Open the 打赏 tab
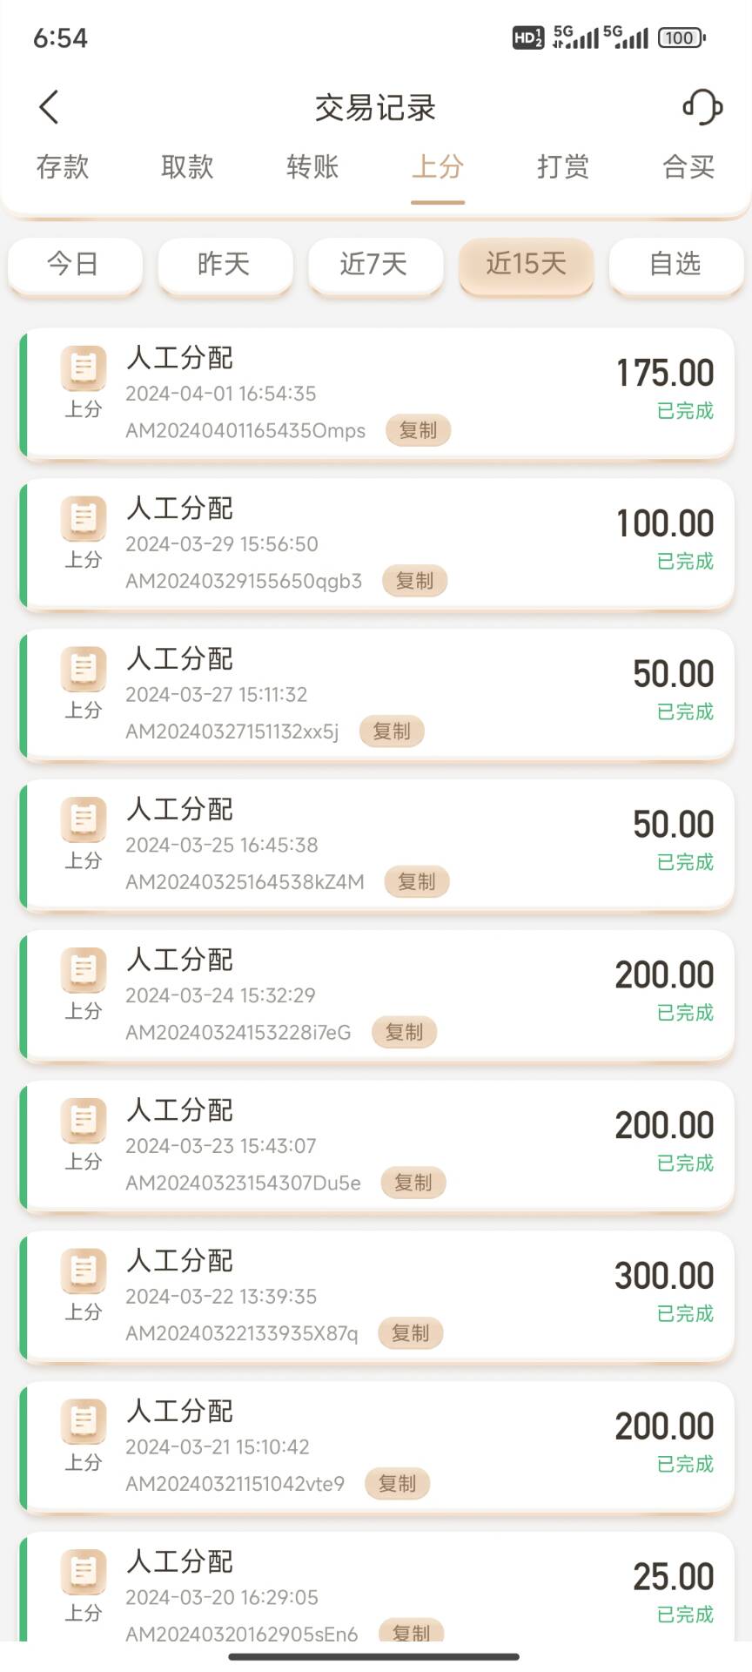The image size is (752, 1672). click(x=563, y=166)
